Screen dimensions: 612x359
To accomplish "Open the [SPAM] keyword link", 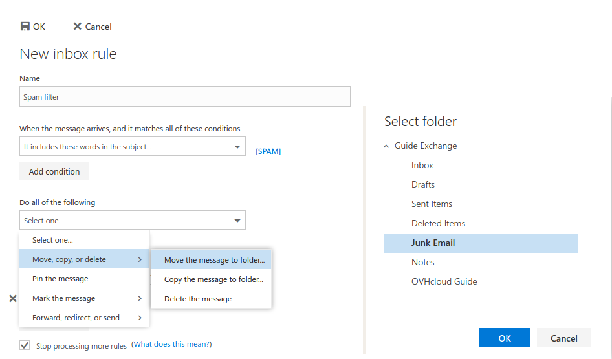I will click(x=268, y=151).
